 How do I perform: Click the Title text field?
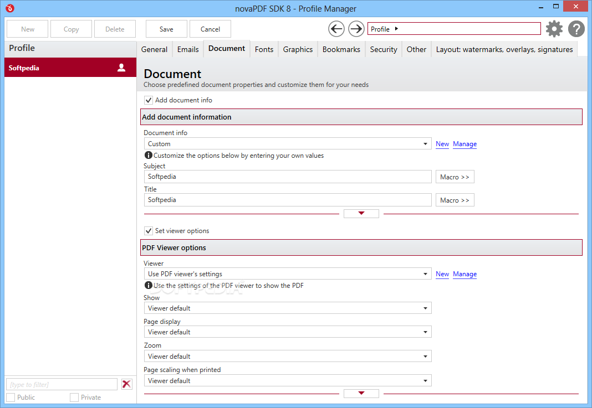pos(288,200)
